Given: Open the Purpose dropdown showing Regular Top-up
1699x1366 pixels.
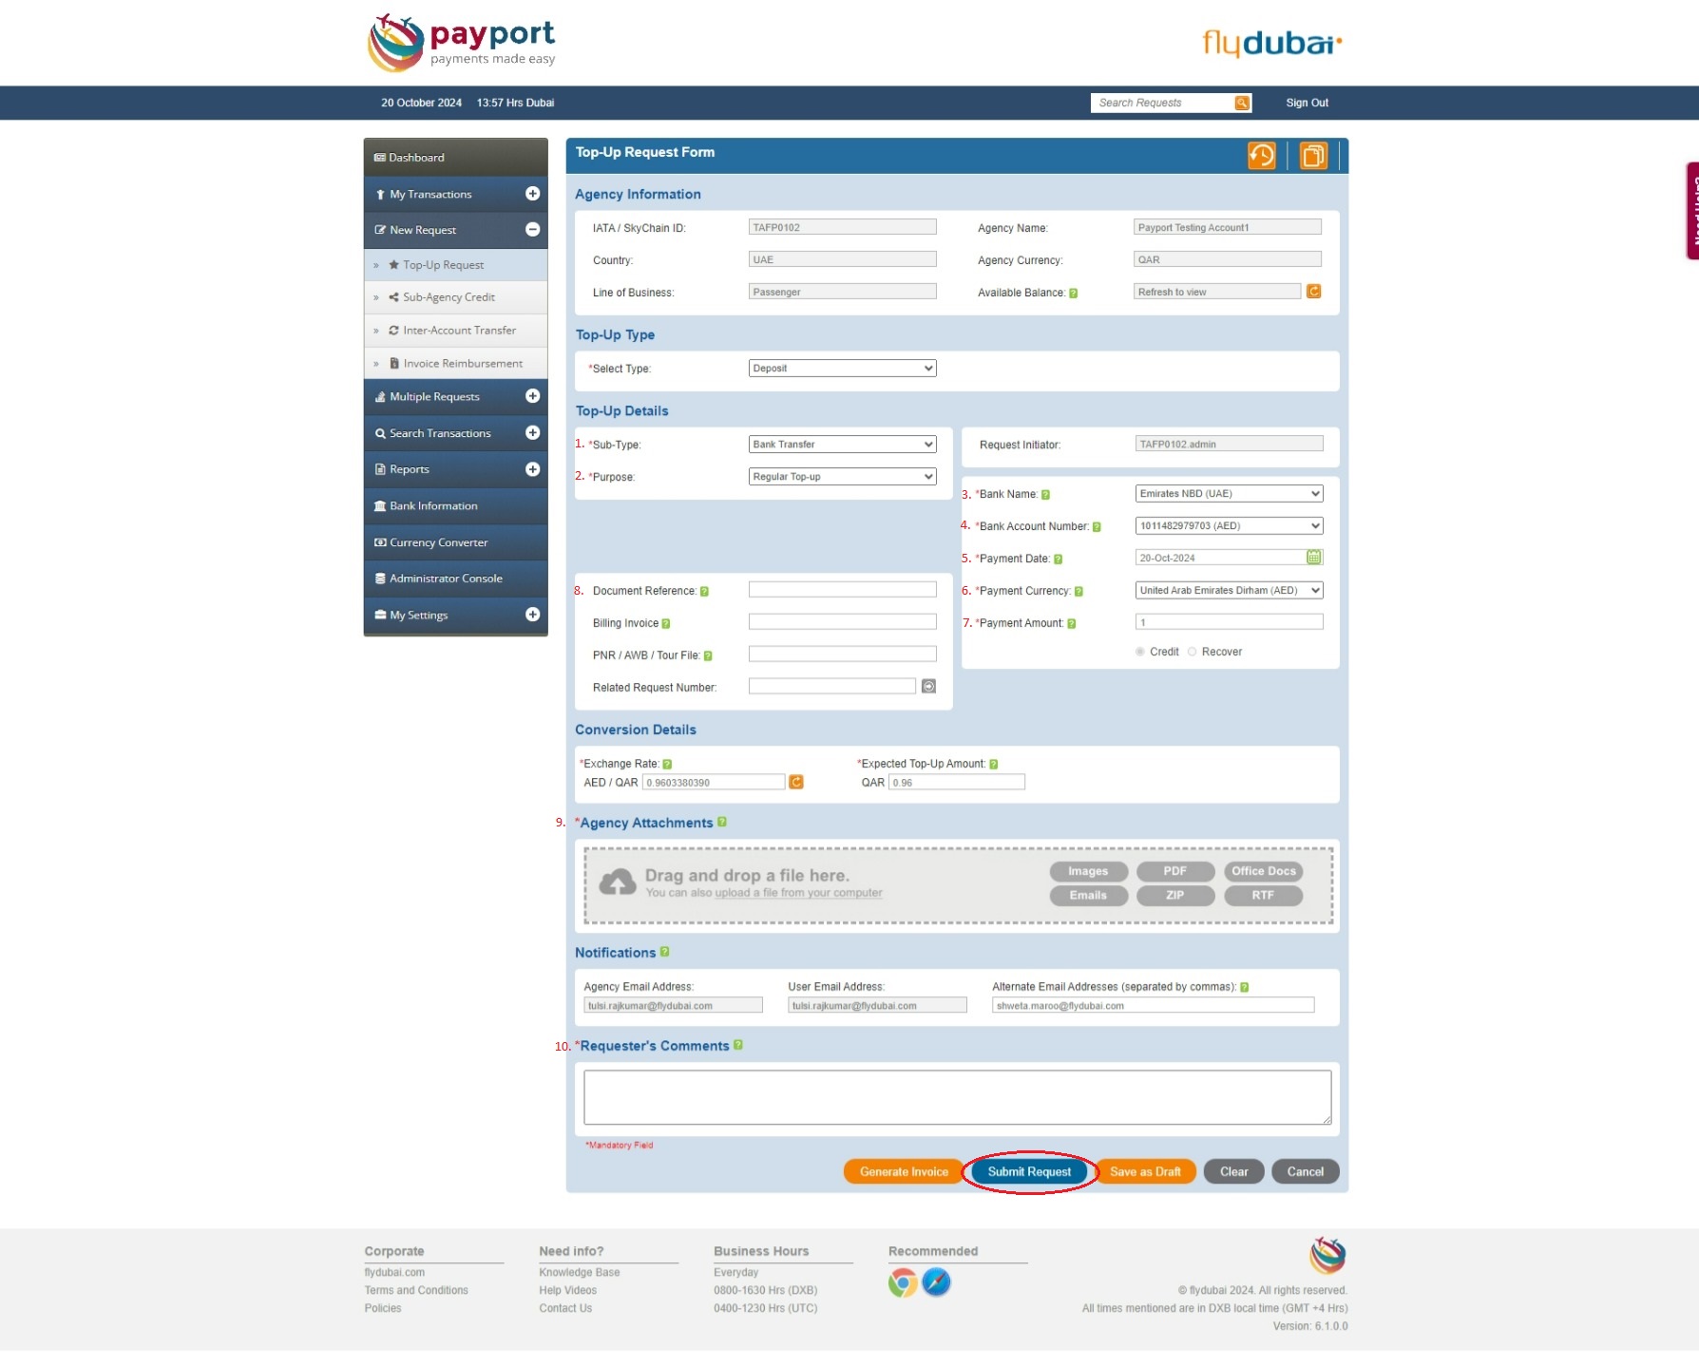Looking at the screenshot, I should [842, 477].
